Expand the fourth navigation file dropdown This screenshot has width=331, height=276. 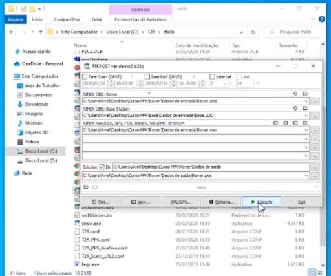coord(306,156)
